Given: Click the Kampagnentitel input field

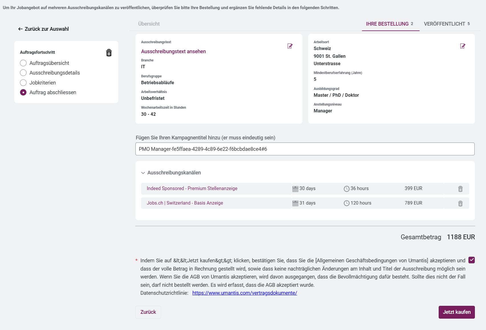Looking at the screenshot, I should pos(305,149).
